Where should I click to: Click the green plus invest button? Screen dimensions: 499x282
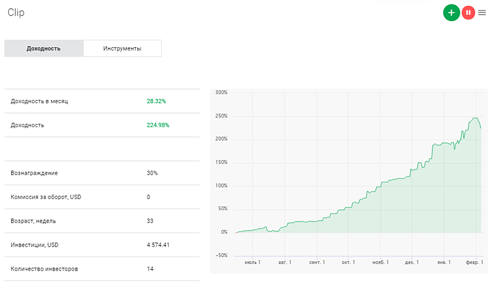451,12
